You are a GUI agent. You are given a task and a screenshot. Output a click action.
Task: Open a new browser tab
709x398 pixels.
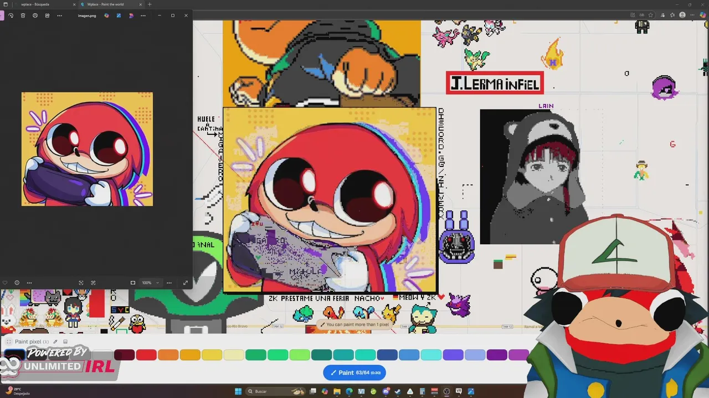149,4
